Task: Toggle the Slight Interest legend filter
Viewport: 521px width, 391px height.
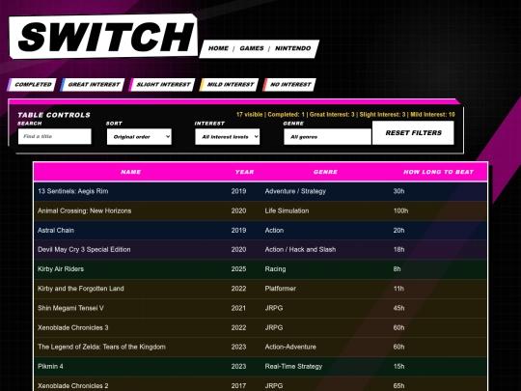Action: pos(162,84)
